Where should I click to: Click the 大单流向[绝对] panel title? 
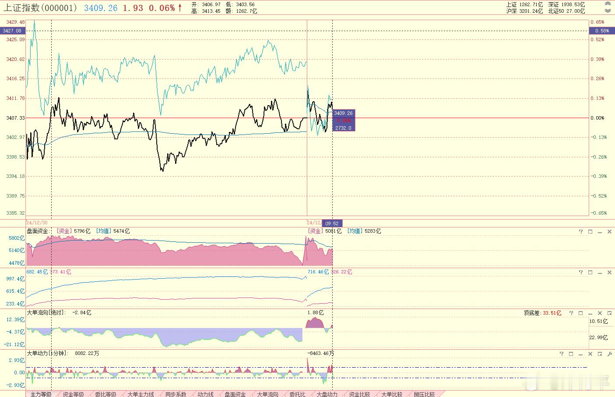point(46,312)
